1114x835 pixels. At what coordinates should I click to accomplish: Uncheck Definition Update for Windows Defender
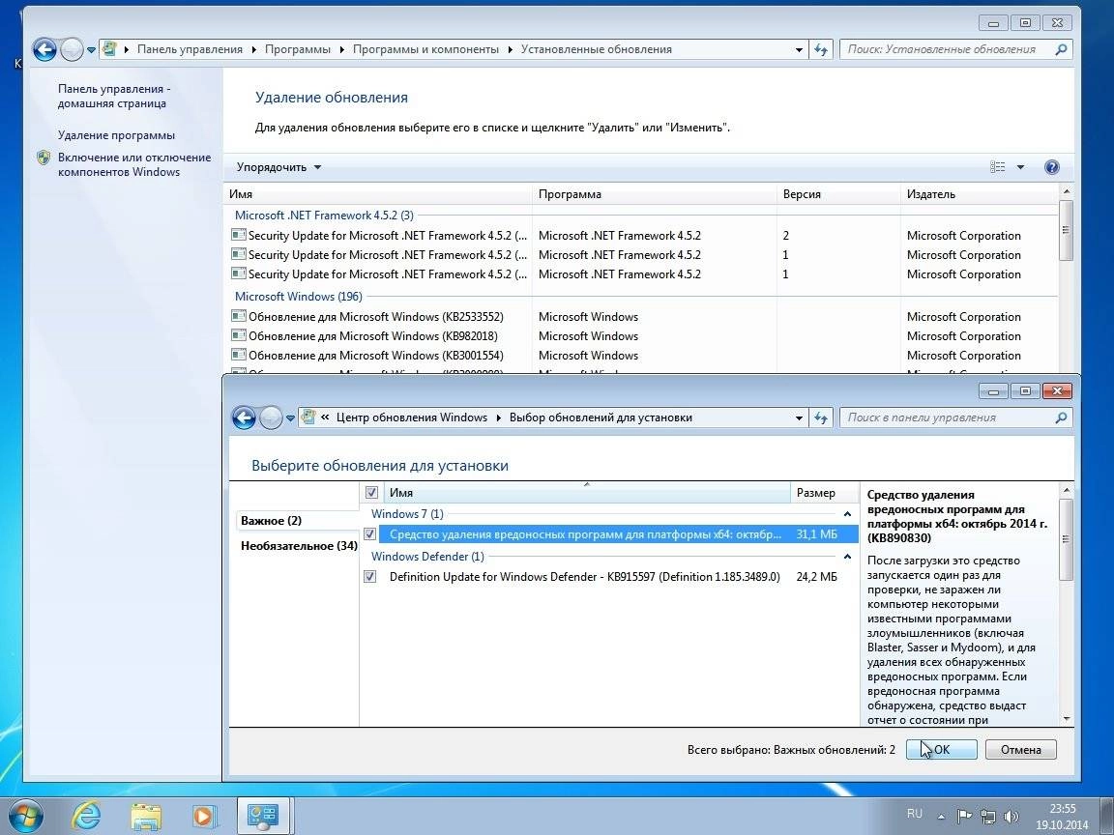point(369,577)
